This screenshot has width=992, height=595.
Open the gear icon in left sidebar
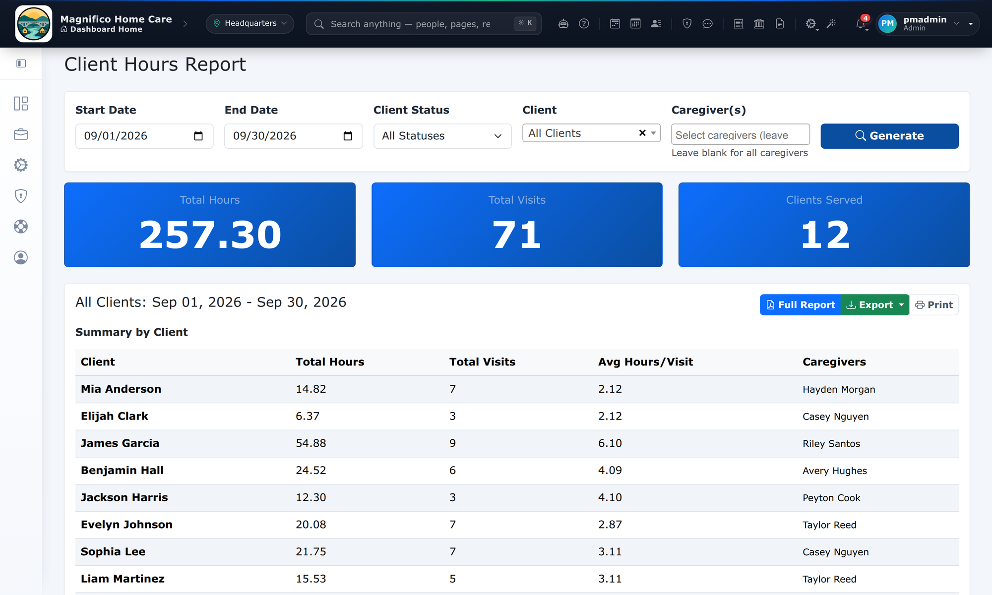point(21,165)
